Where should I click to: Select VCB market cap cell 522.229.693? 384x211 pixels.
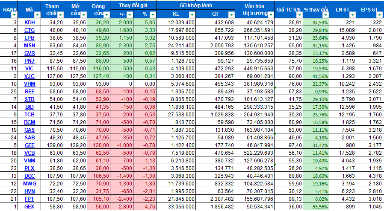[x=255, y=153]
